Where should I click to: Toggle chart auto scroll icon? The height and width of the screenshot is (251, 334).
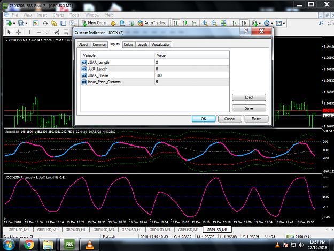[x=235, y=23]
